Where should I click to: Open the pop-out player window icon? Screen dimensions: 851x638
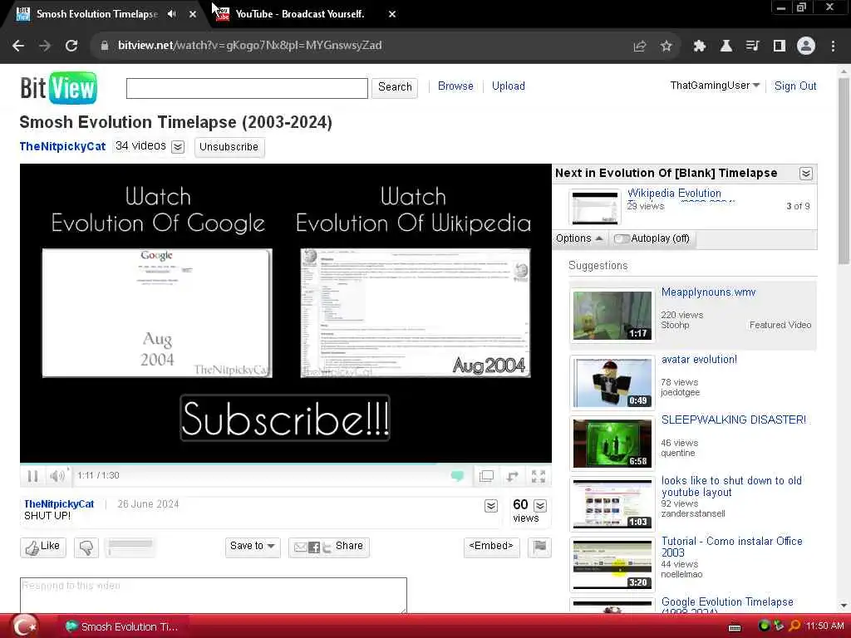[x=486, y=476]
